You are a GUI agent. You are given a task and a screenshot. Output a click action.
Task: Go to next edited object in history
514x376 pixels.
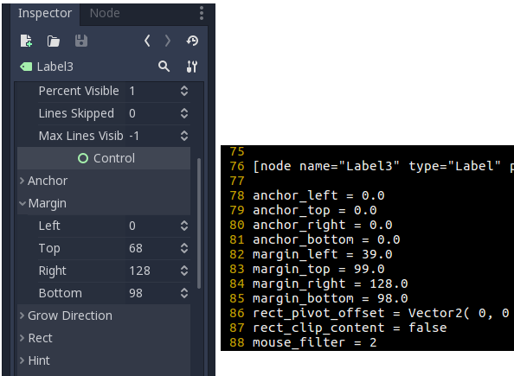[168, 41]
